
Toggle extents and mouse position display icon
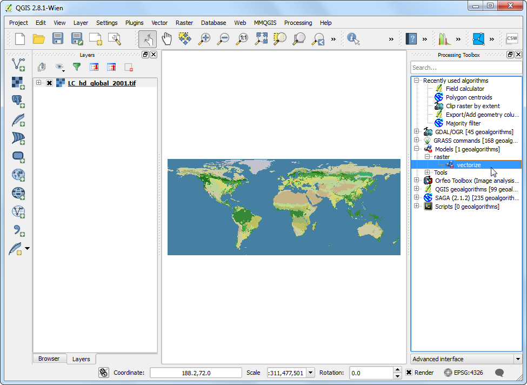click(x=104, y=373)
